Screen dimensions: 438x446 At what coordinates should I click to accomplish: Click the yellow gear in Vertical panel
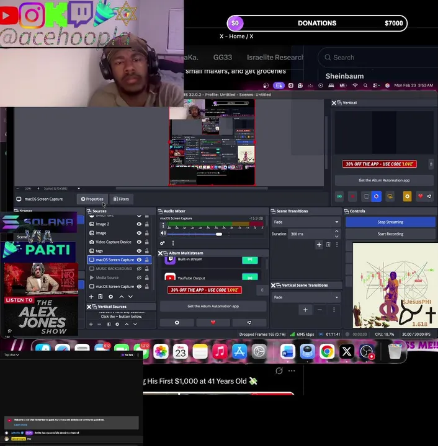tap(407, 196)
